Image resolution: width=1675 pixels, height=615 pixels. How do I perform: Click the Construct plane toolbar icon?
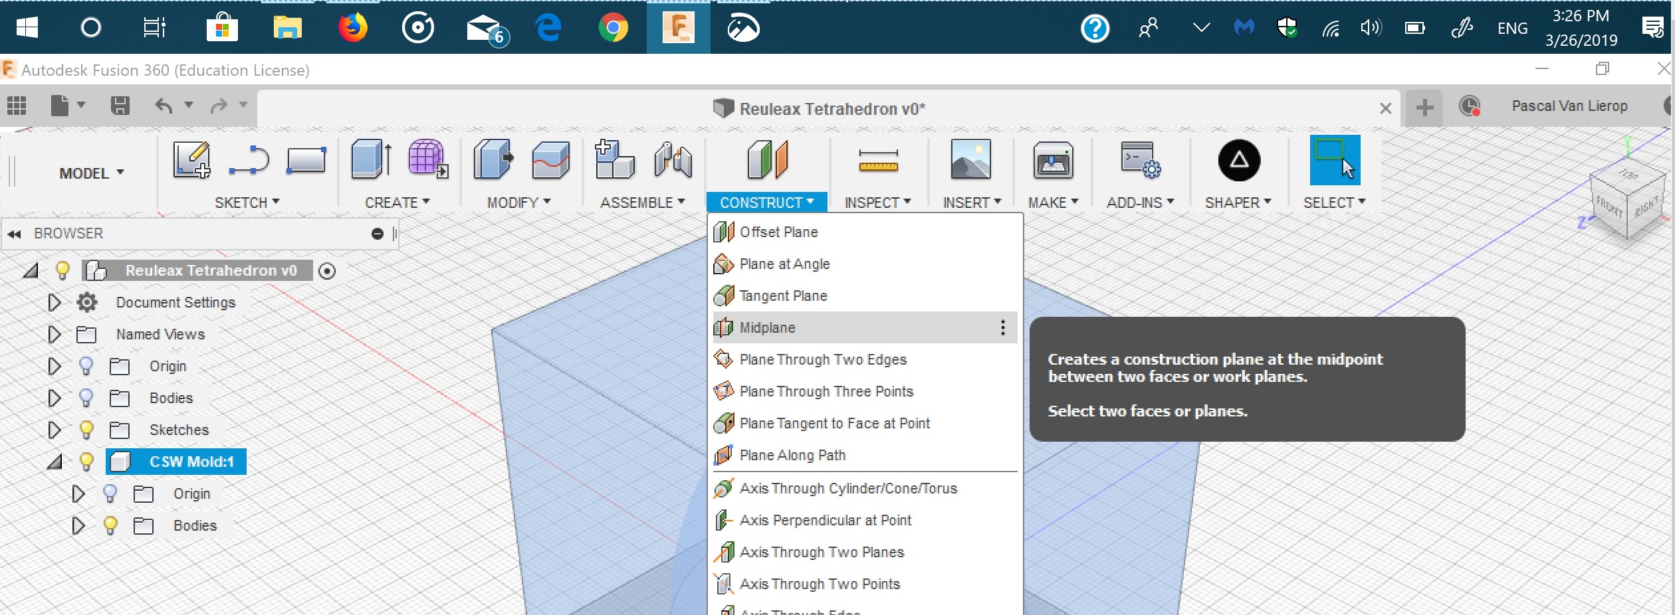(768, 160)
